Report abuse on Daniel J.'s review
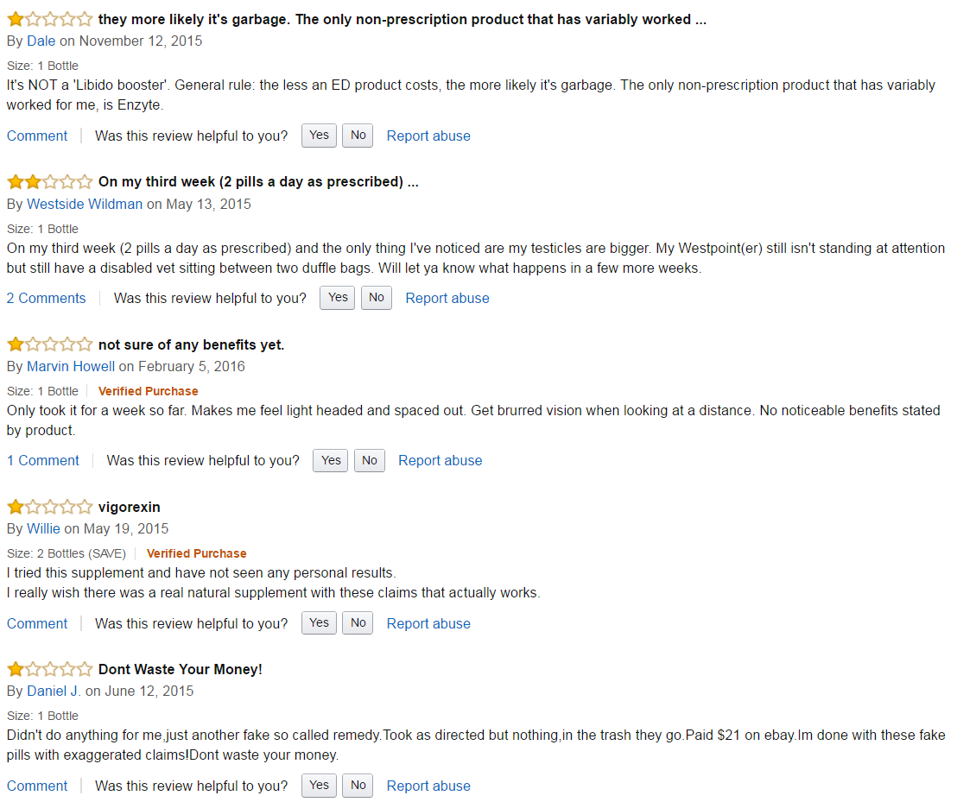This screenshot has width=957, height=802. tap(428, 786)
